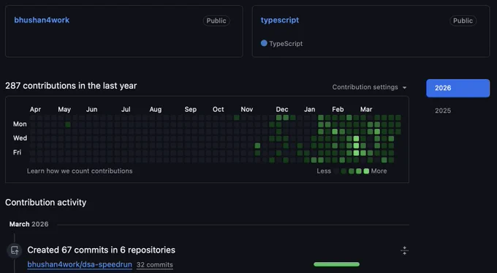Click the More legend label
Image resolution: width=497 pixels, height=273 pixels.
point(379,171)
